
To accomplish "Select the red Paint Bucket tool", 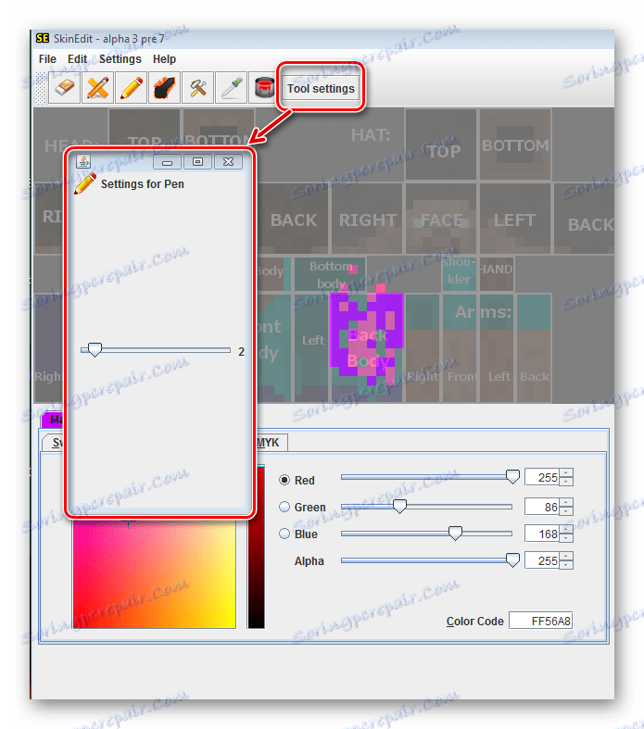I will point(264,87).
